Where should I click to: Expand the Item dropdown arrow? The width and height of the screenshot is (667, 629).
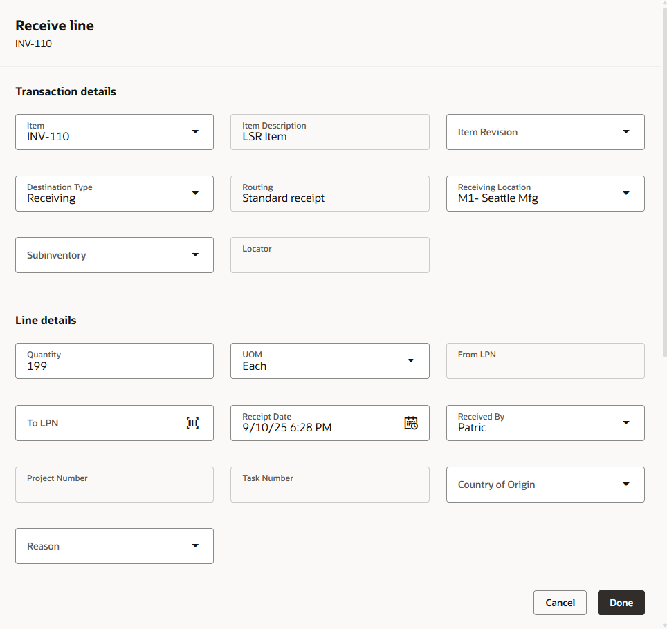pos(195,131)
